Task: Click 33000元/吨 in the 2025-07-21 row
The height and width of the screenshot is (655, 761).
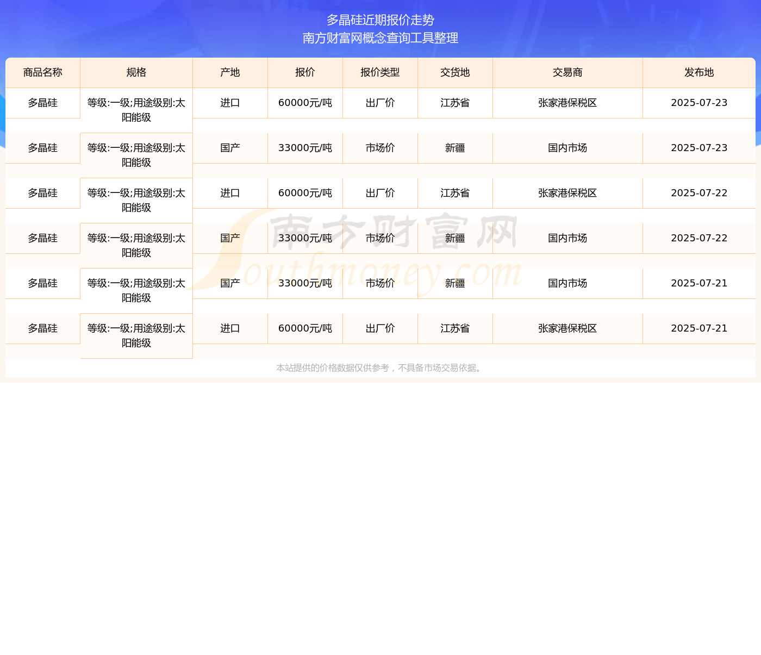Action: click(x=305, y=283)
